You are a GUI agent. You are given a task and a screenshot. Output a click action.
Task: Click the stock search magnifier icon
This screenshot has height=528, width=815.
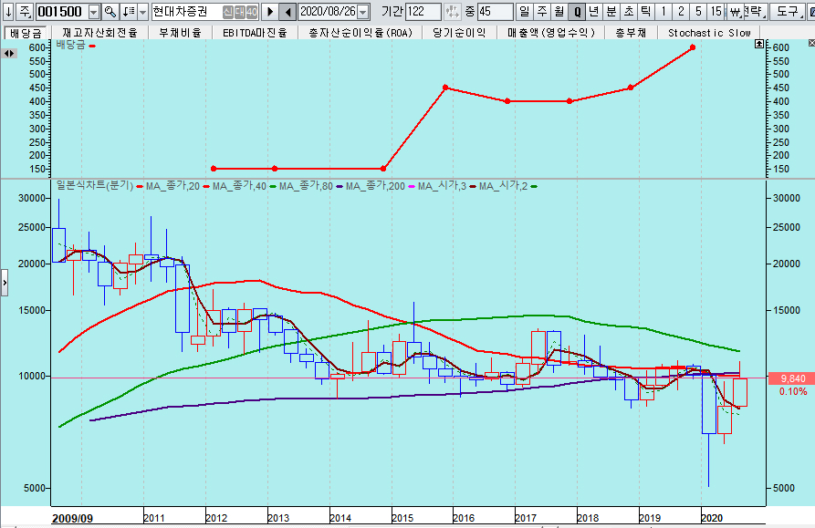point(111,12)
